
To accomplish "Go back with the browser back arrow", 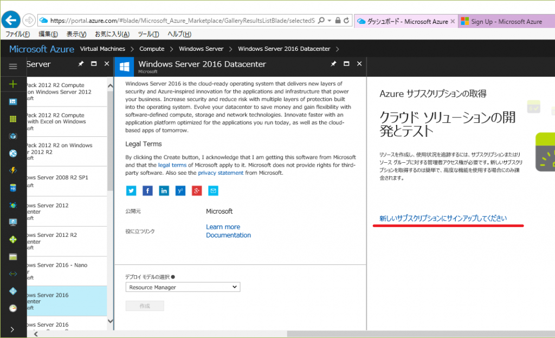I will click(x=11, y=20).
